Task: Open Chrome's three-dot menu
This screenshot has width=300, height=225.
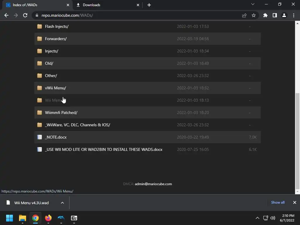Action: click(294, 15)
